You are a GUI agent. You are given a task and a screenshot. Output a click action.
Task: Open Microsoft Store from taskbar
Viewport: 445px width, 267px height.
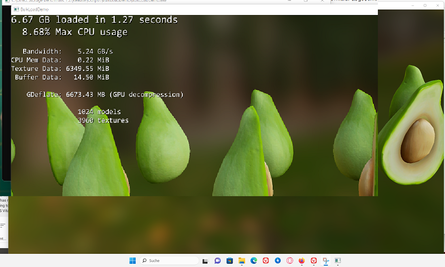click(x=230, y=261)
